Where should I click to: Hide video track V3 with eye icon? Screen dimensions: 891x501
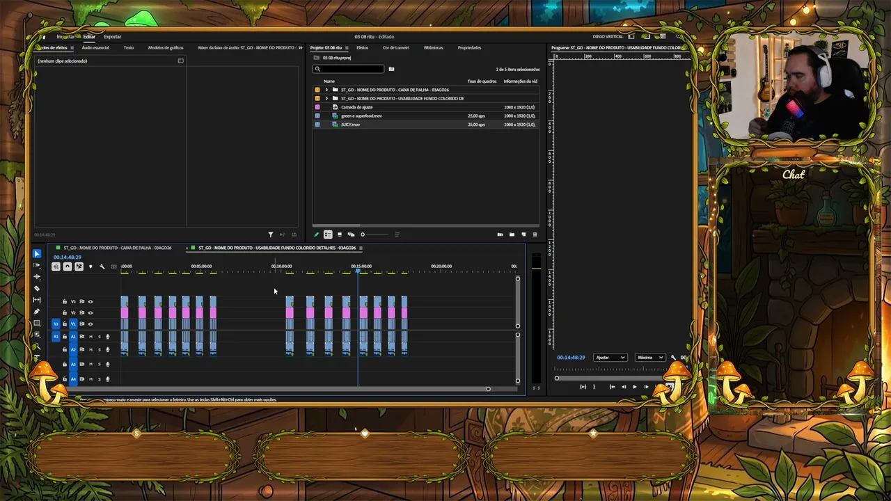pyautogui.click(x=90, y=301)
